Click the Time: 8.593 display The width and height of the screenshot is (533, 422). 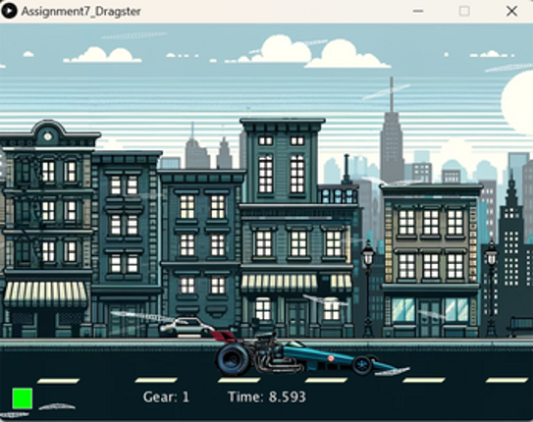(x=267, y=396)
